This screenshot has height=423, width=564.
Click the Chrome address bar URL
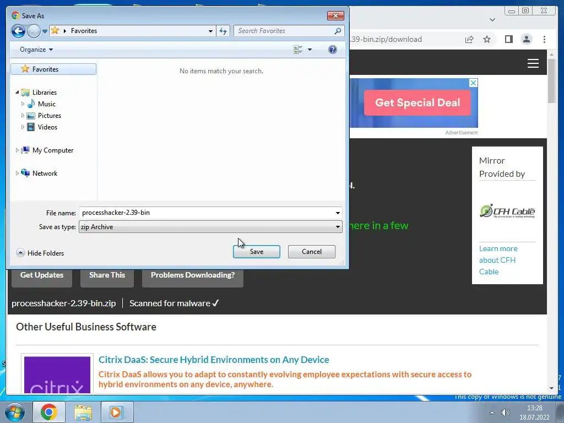point(386,39)
